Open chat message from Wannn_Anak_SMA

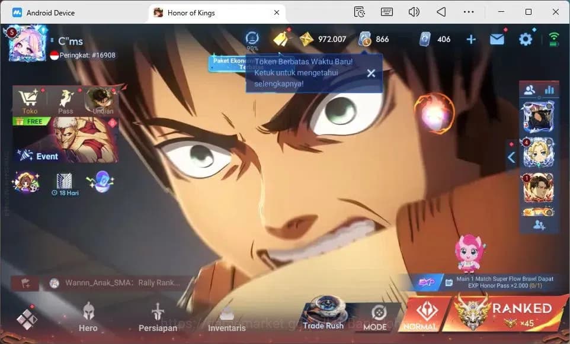[x=115, y=283]
